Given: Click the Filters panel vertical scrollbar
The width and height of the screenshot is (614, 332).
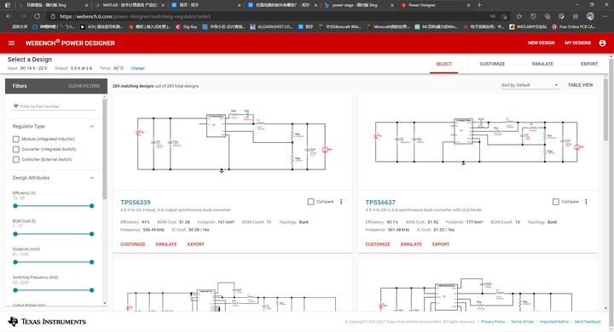Looking at the screenshot, I should (105, 149).
